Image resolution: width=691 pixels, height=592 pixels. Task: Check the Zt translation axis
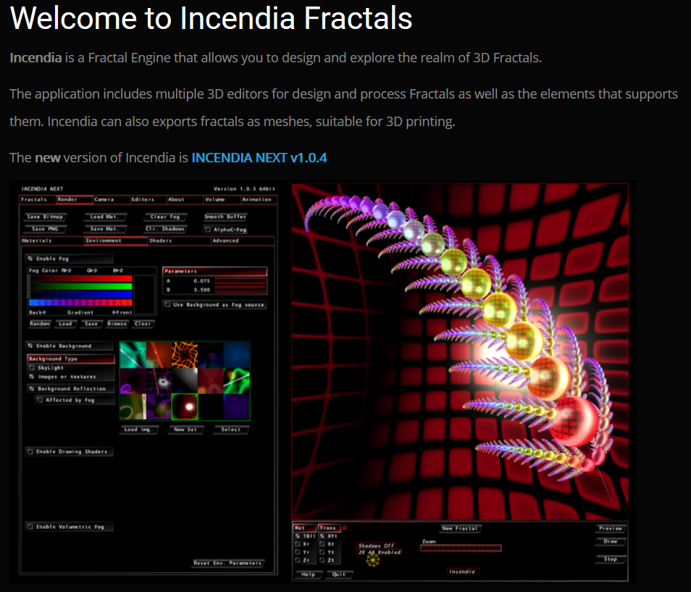click(x=322, y=560)
